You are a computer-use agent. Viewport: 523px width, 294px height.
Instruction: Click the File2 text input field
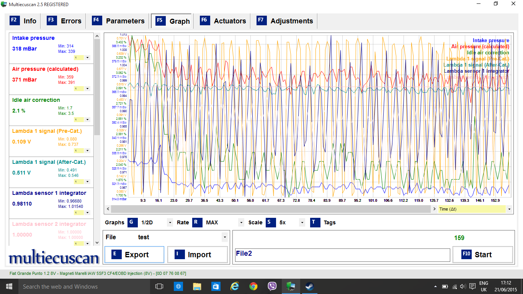[x=342, y=255]
